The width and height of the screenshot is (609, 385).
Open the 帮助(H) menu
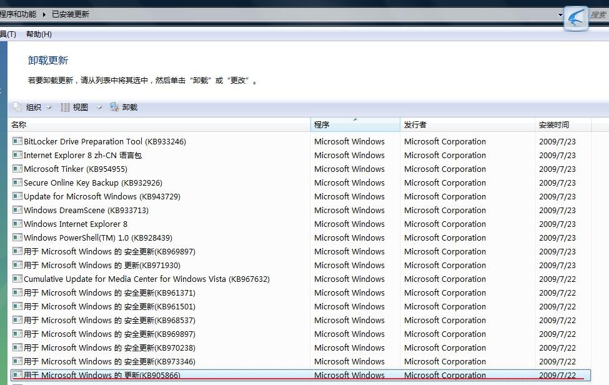click(39, 34)
